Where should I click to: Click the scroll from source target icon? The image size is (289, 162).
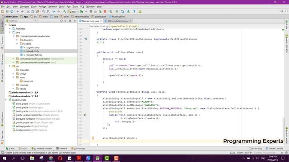61,21
